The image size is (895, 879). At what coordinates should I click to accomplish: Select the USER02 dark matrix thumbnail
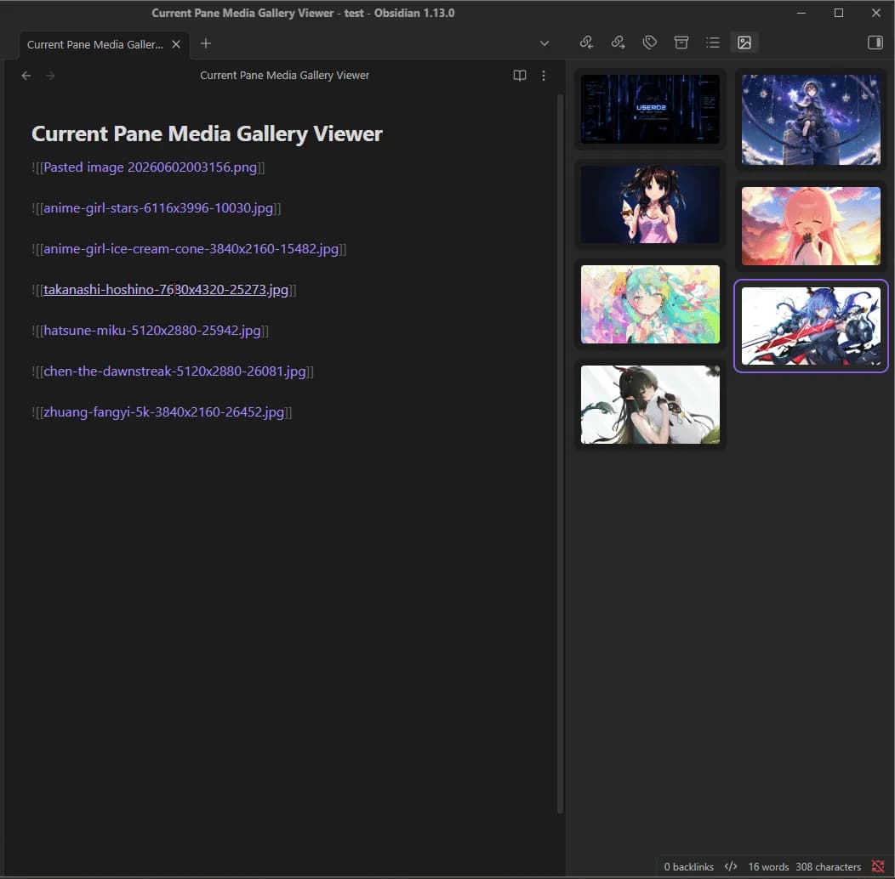point(650,109)
